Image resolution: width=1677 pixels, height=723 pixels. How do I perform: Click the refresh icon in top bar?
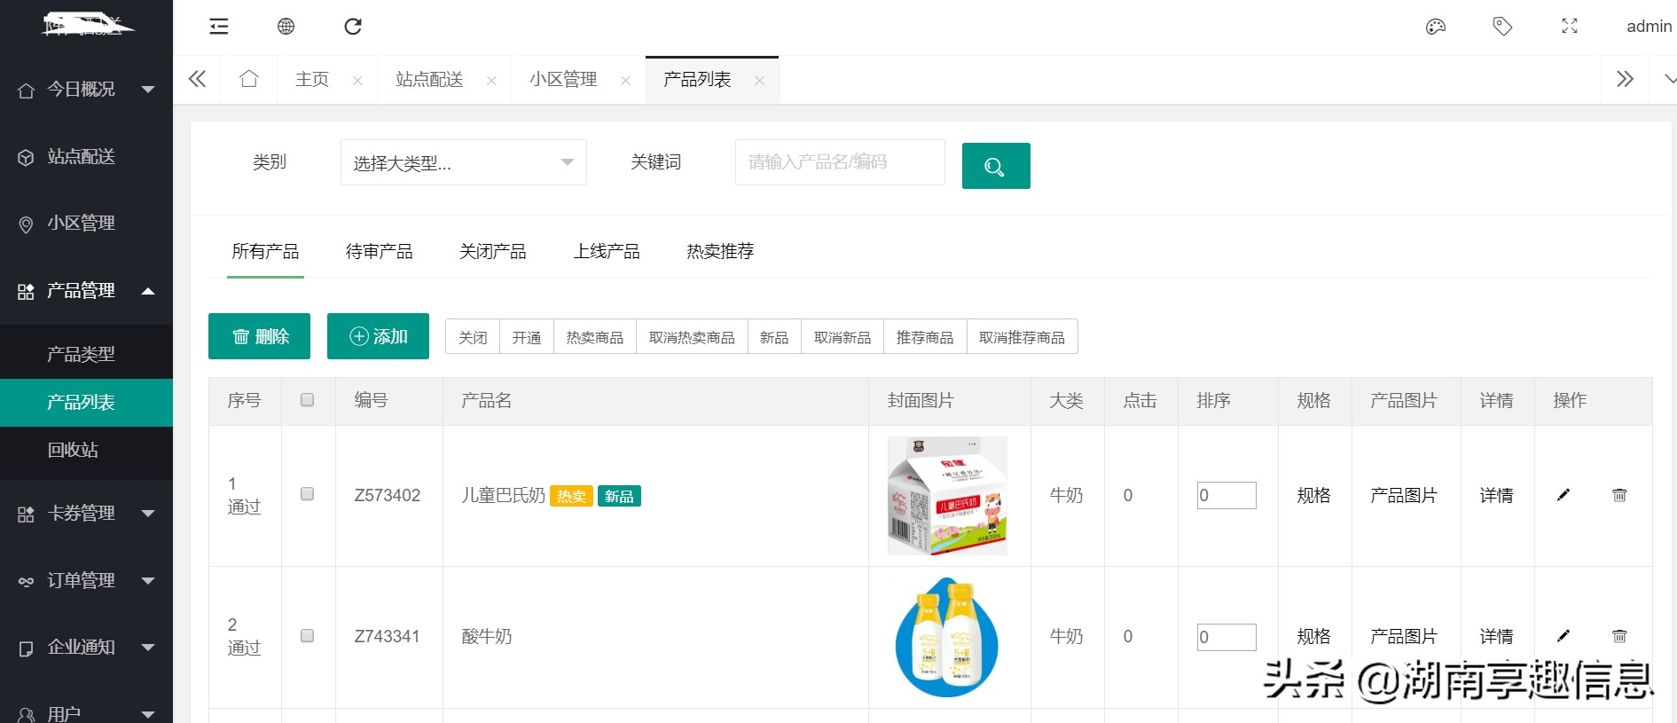tap(353, 27)
